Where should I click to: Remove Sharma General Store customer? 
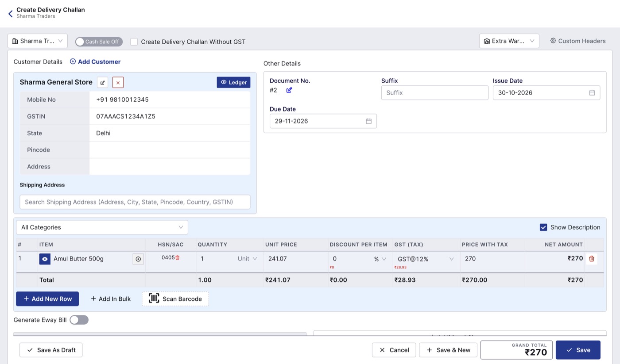pyautogui.click(x=118, y=82)
